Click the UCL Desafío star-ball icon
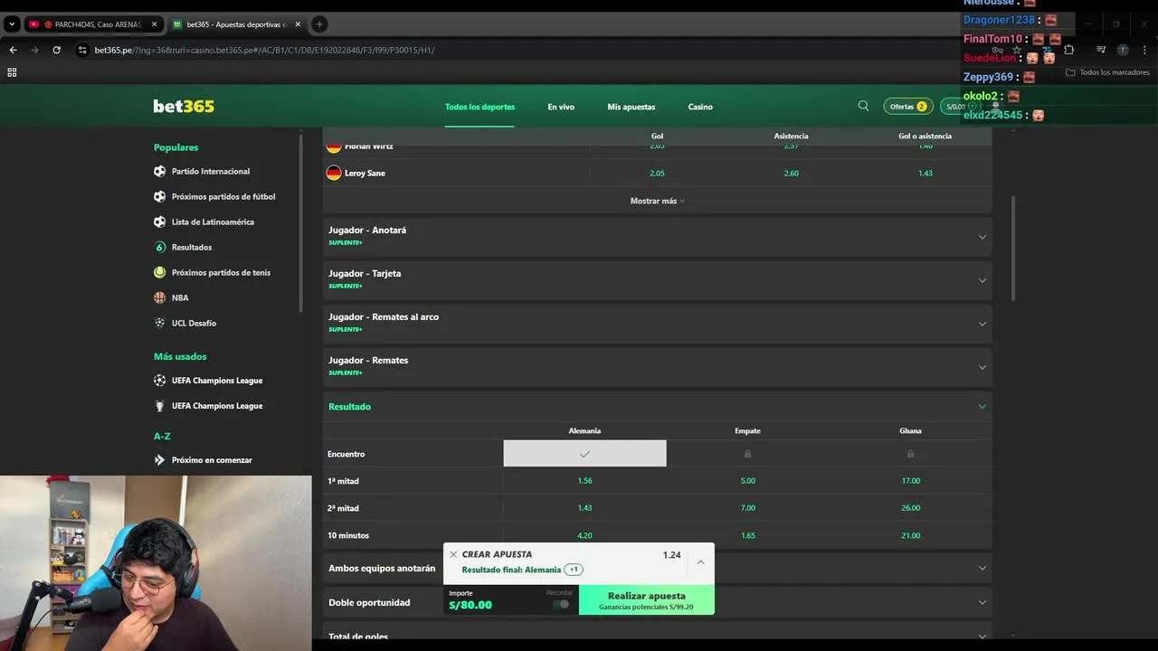The image size is (1158, 651). [160, 323]
